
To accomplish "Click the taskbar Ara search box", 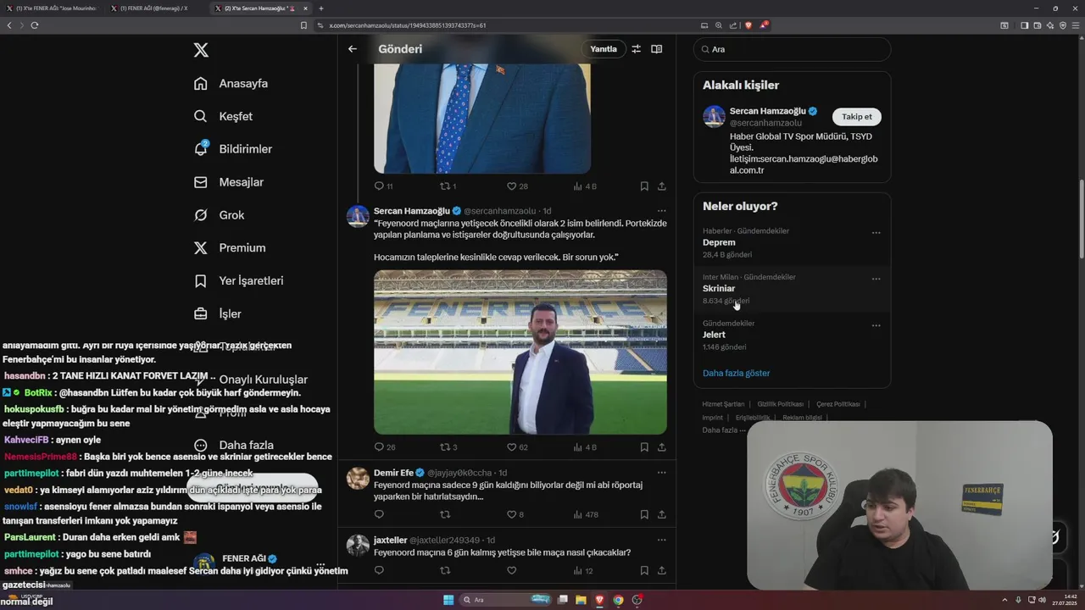I will pyautogui.click(x=505, y=600).
